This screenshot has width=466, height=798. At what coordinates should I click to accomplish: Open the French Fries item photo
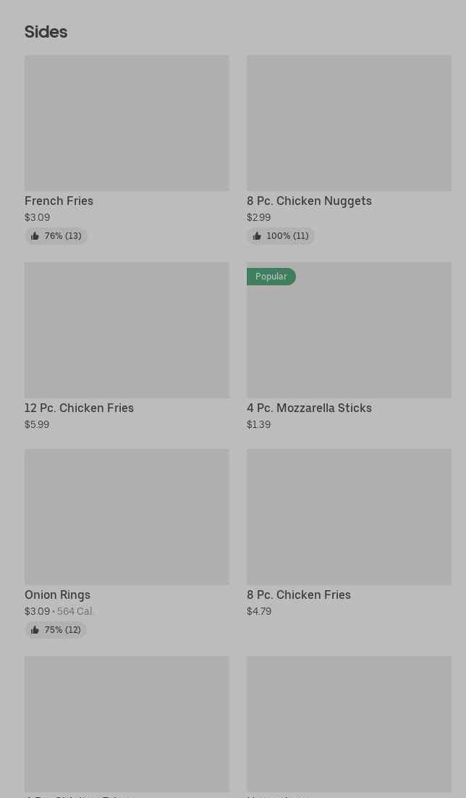click(x=127, y=123)
